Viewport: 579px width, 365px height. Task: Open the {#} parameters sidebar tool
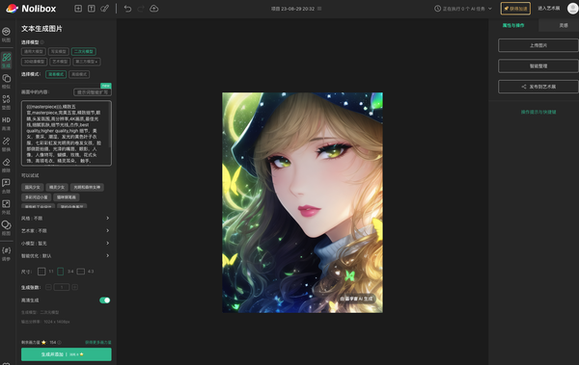(7, 253)
